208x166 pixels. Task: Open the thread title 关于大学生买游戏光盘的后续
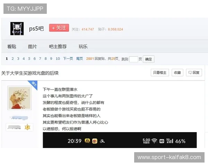pos(30,73)
